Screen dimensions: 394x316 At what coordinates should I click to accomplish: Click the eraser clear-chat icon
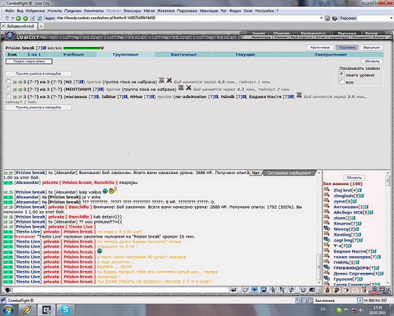tap(245, 290)
